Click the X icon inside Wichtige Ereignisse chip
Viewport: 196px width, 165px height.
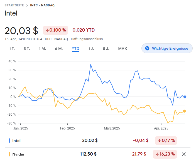pyautogui.click(x=147, y=48)
